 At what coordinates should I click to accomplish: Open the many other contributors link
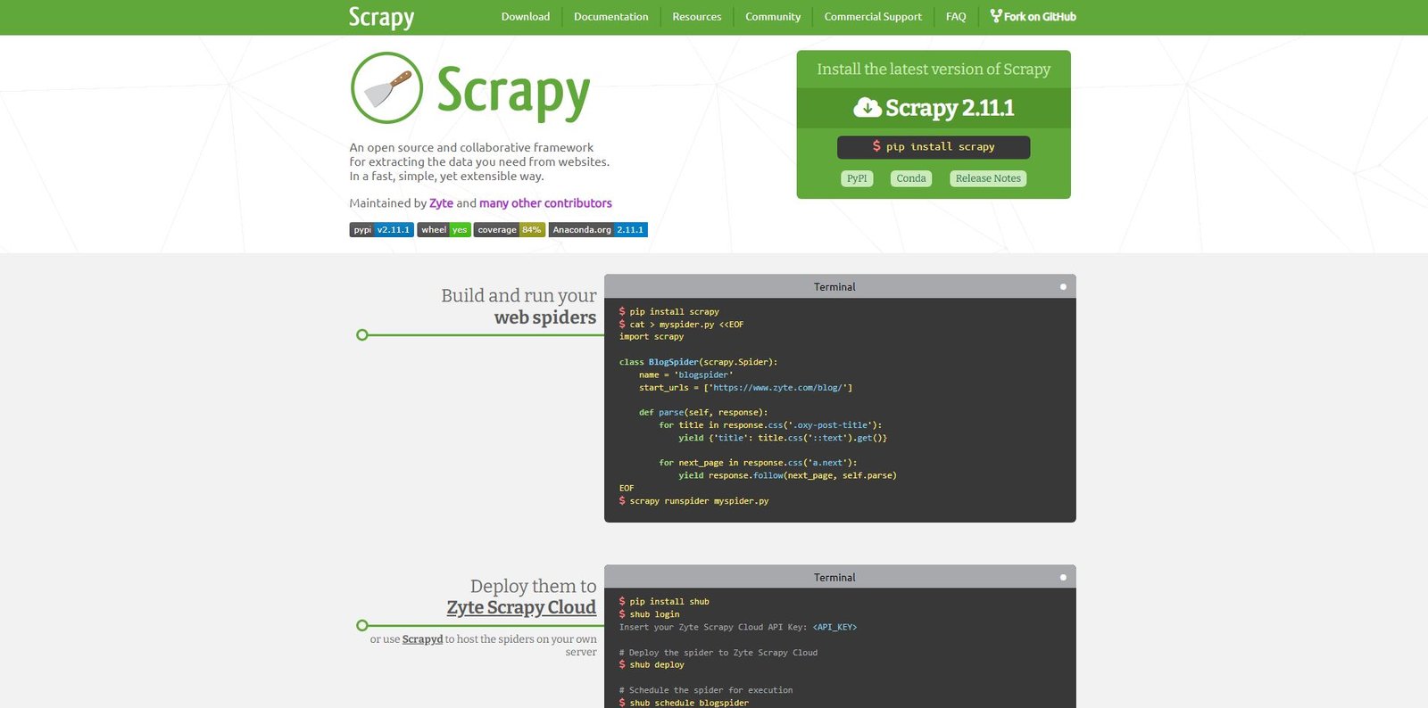(545, 203)
